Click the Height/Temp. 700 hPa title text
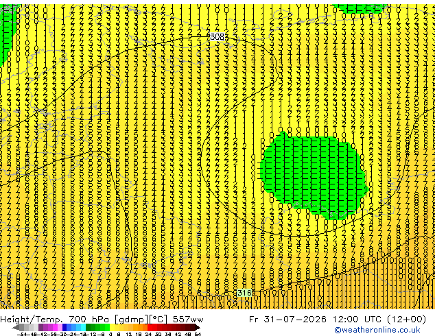This screenshot has width=435, height=336. click(56, 320)
